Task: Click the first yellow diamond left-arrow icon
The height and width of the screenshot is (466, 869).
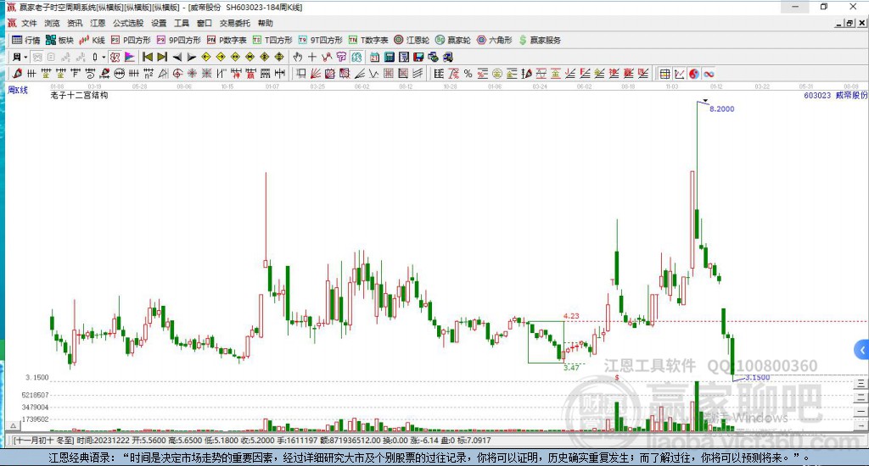Action: coord(206,57)
